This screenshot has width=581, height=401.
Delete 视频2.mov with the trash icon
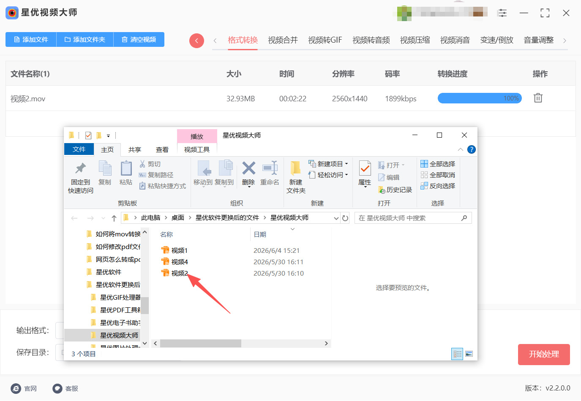[x=538, y=98]
